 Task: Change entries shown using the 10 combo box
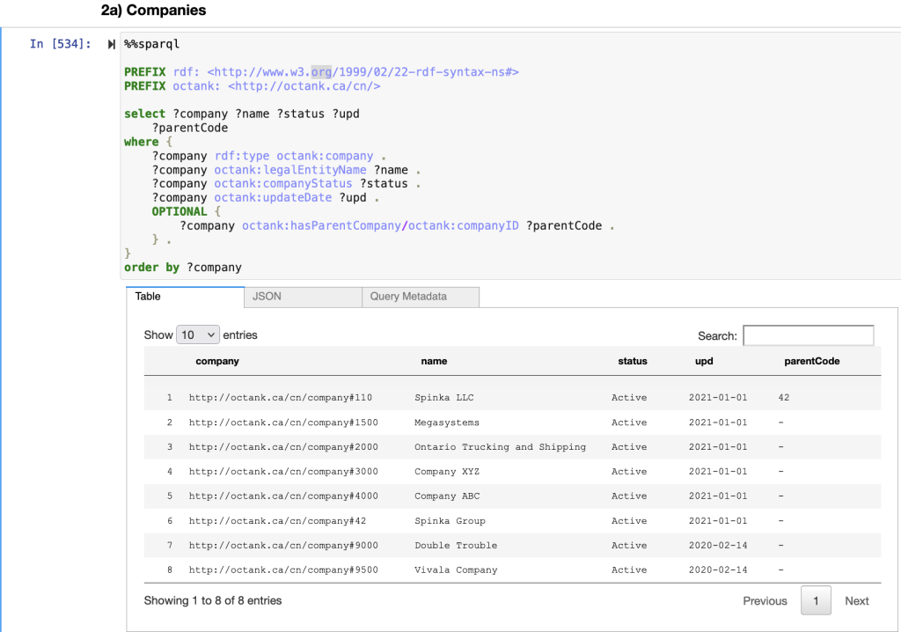pos(197,334)
